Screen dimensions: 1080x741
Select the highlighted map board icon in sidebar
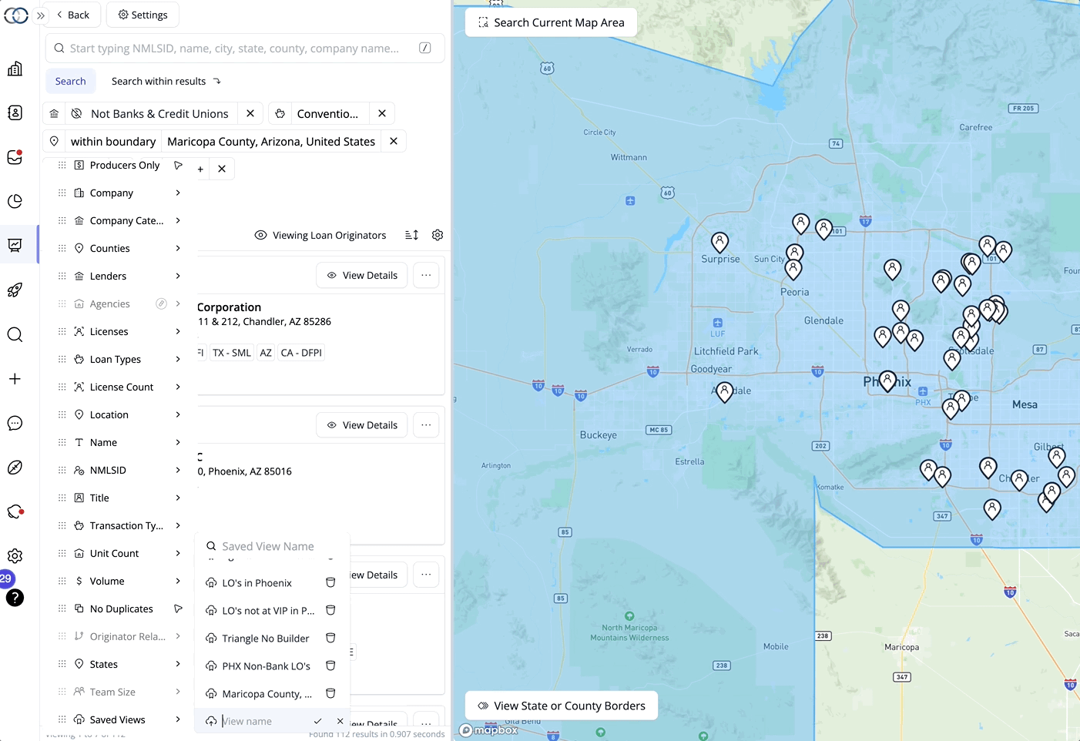coord(15,245)
